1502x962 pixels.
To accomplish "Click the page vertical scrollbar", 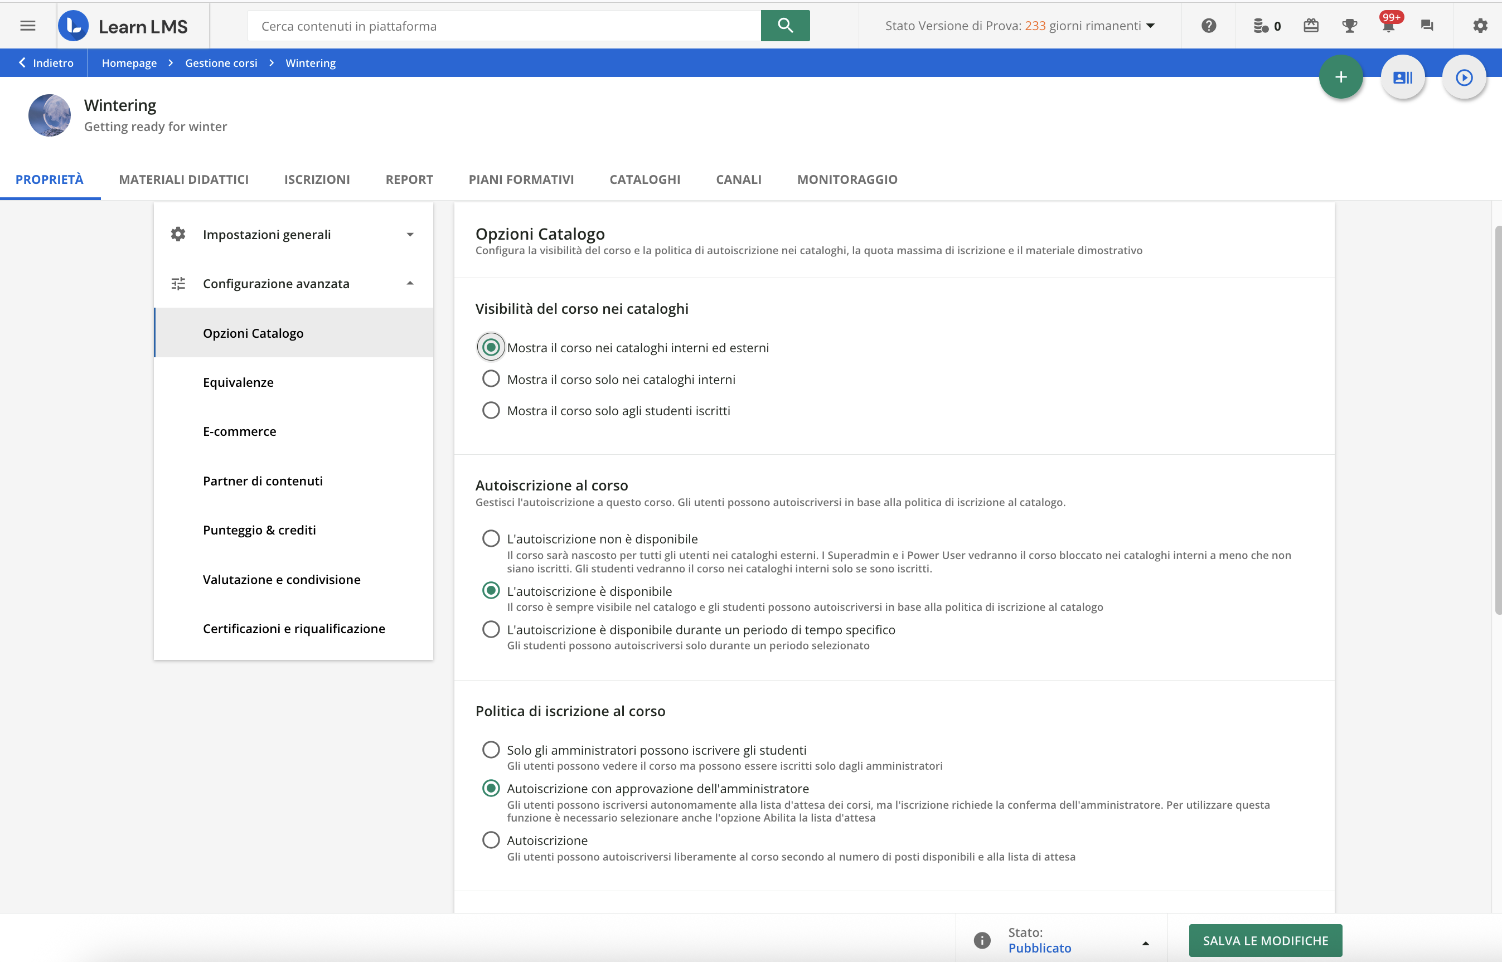I will [1497, 420].
